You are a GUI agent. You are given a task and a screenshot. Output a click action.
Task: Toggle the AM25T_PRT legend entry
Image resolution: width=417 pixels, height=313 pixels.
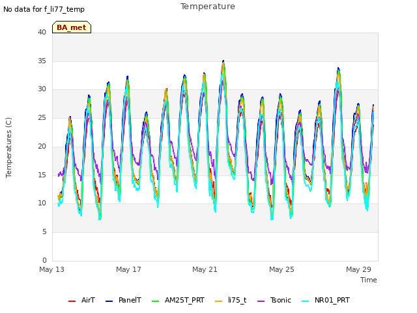(178, 301)
